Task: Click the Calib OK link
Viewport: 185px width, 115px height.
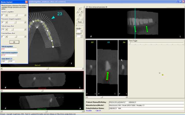Action: pos(98,111)
